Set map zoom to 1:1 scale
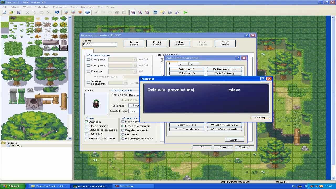Screen dimensions: 336x189 pos(133,12)
